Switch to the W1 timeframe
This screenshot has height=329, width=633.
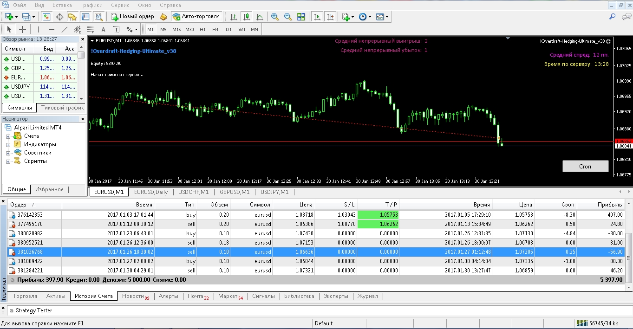point(242,29)
